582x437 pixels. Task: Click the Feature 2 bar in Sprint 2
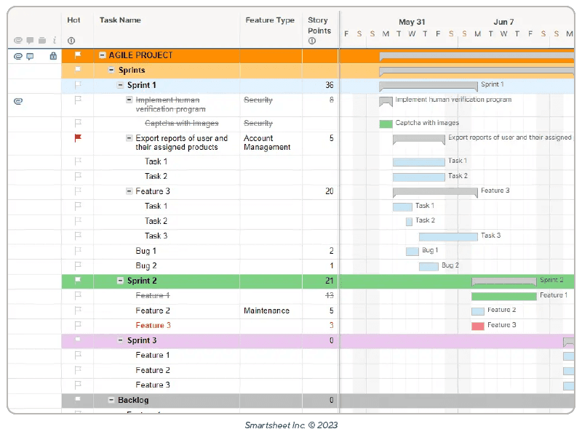pyautogui.click(x=478, y=311)
